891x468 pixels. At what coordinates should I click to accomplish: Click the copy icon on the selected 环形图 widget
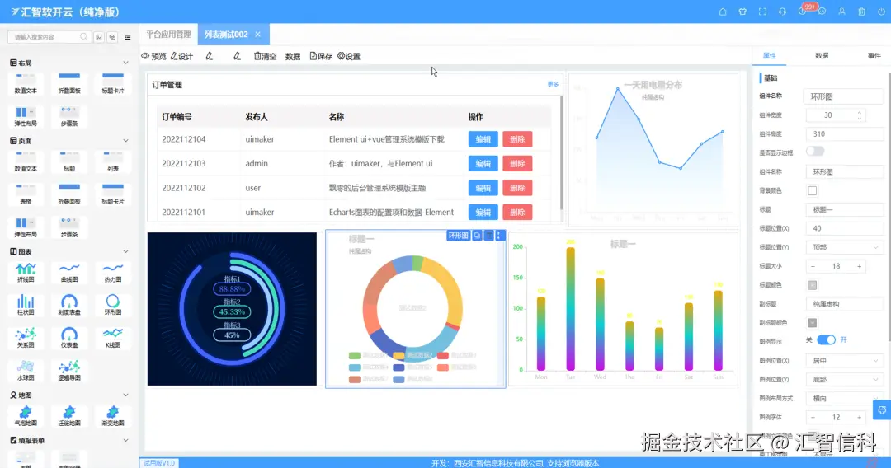(478, 236)
